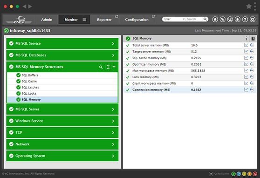Open graph for Grant workspace memory
Image resolution: width=260 pixels, height=178 pixels.
point(246,83)
